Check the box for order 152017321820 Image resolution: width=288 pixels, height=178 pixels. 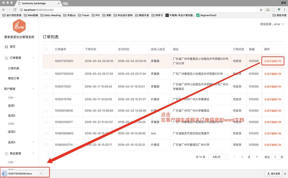tap(46, 61)
